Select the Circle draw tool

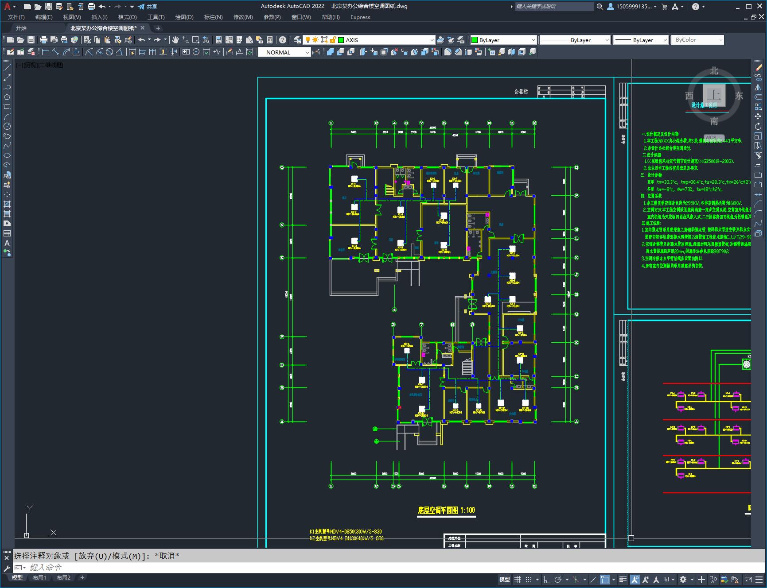(7, 126)
